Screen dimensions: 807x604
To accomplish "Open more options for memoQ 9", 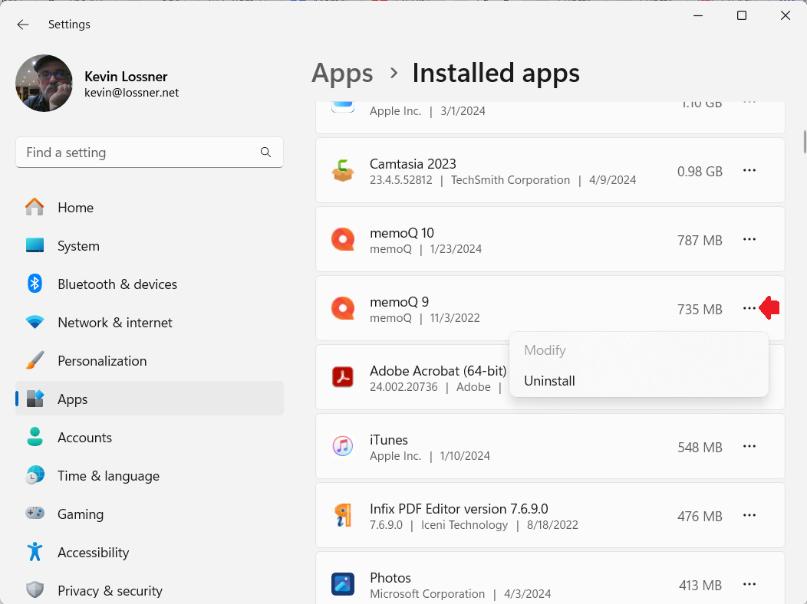I will click(x=749, y=308).
